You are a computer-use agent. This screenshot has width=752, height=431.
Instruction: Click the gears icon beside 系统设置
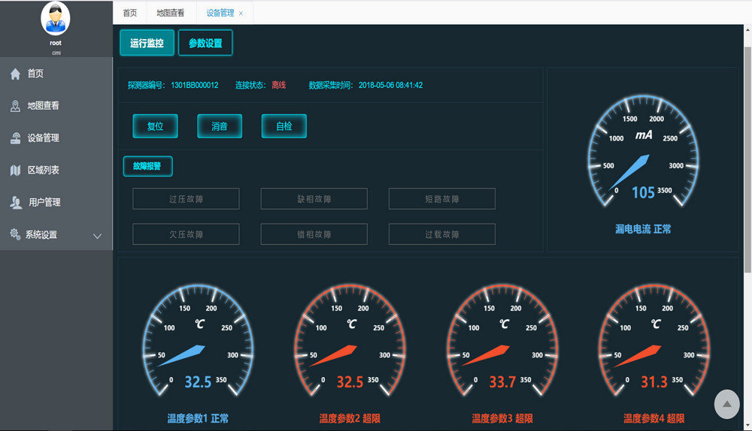(15, 235)
